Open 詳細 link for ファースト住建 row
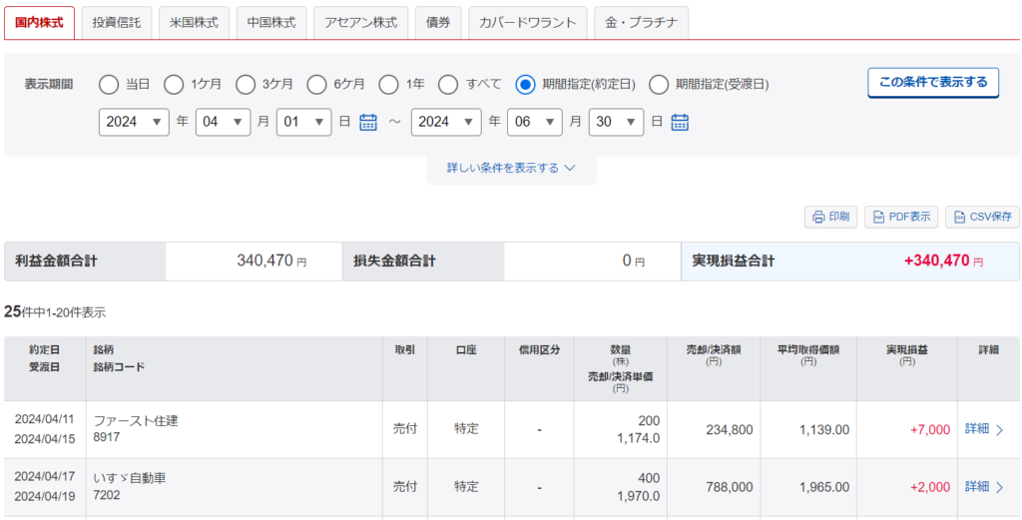Image resolution: width=1022 pixels, height=520 pixels. (977, 429)
